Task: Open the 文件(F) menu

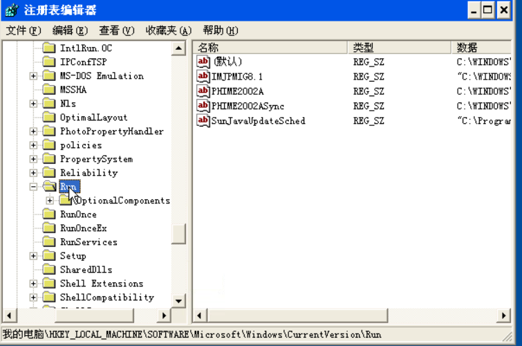Action: tap(24, 30)
